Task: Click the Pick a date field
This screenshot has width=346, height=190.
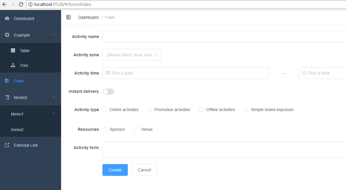Action: pos(185,73)
